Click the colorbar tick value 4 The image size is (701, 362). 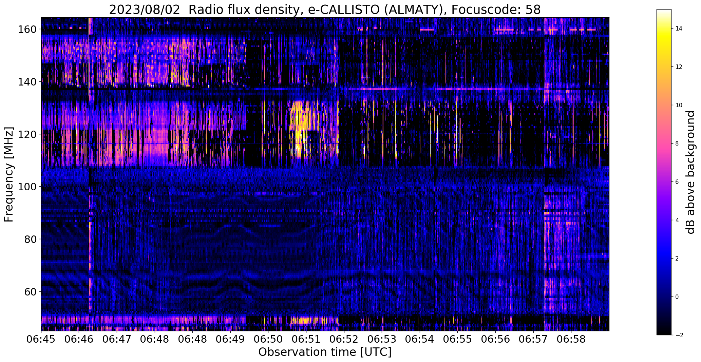pyautogui.click(x=677, y=220)
